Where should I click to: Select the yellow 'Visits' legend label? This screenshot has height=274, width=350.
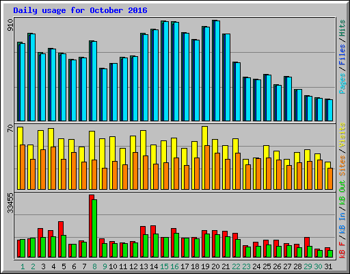click(342, 135)
